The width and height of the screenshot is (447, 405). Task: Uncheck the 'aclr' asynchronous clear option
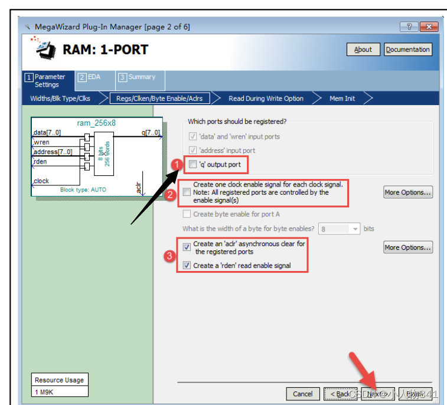[187, 247]
